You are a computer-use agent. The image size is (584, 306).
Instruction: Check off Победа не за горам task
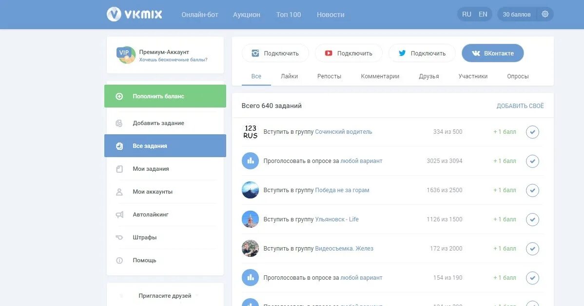tap(532, 190)
